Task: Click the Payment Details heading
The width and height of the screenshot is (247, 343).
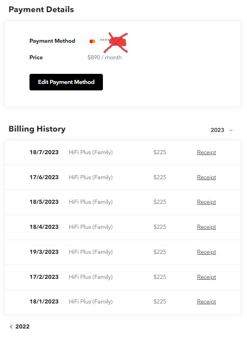Action: pos(41,10)
